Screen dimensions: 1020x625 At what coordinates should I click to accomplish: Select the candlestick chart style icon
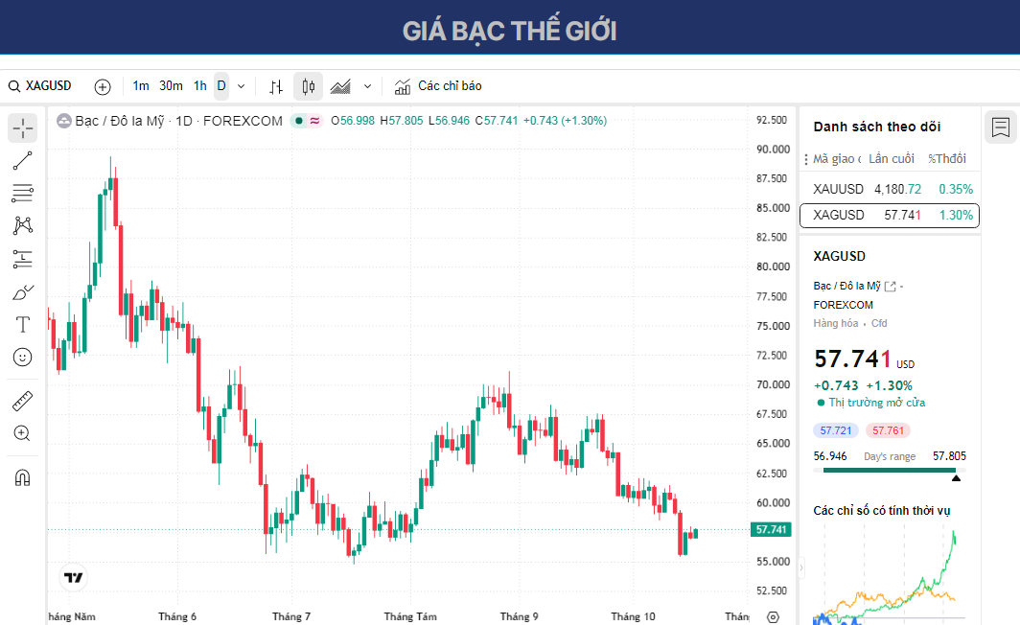[309, 86]
